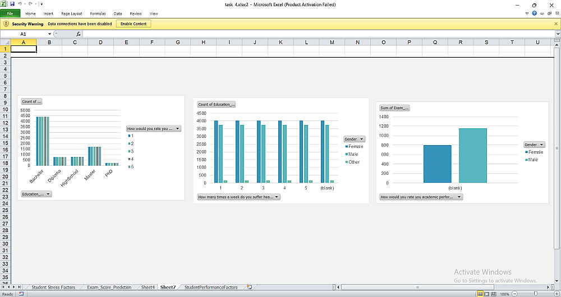Click the Insert Function fx icon
The height and width of the screenshot is (297, 561).
(x=79, y=34)
